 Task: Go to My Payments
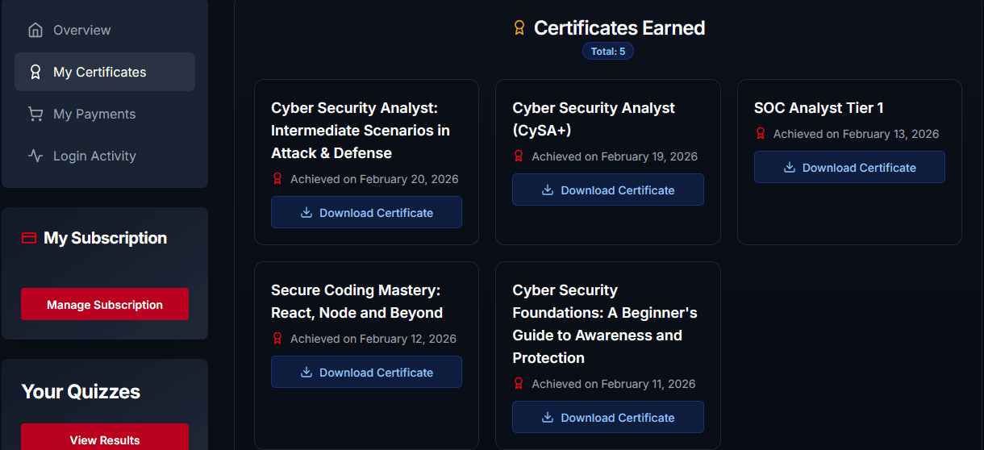[105, 114]
